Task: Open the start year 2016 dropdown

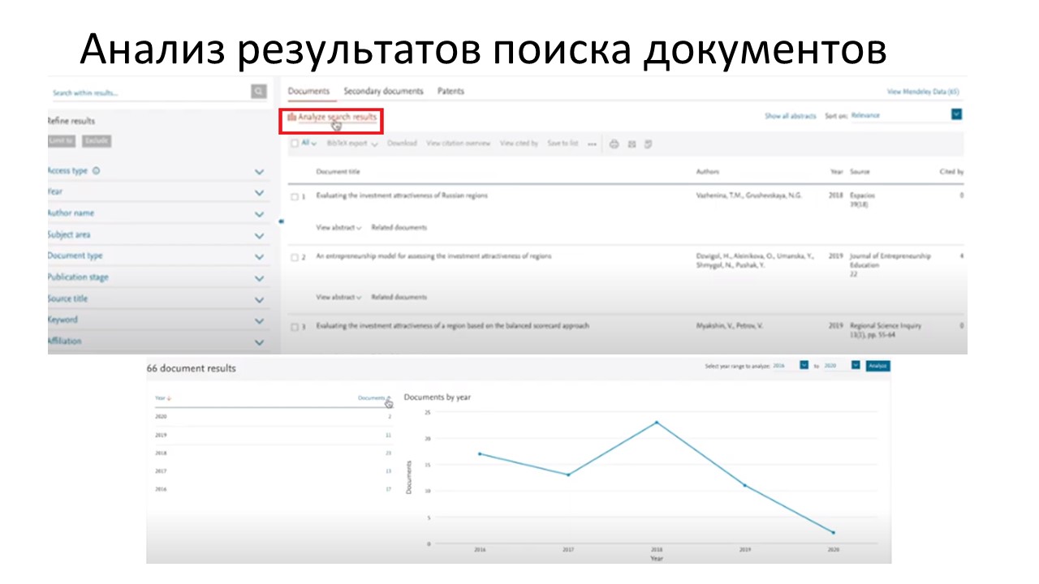Action: tap(804, 366)
